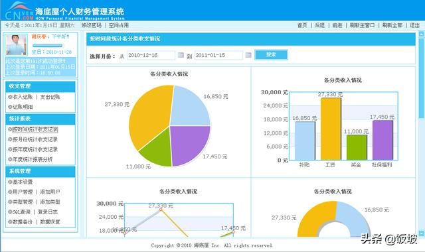Open the start date calendar picker icon

click(181, 55)
